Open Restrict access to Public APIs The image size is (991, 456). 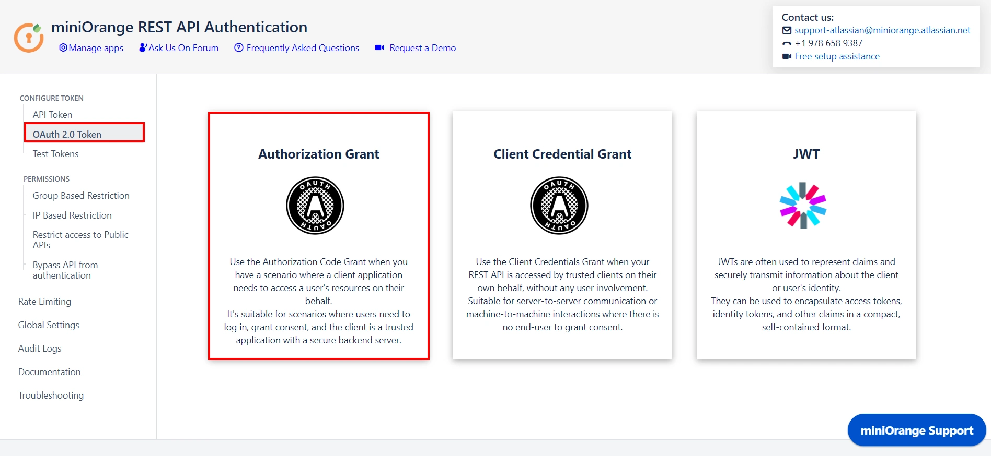point(80,240)
